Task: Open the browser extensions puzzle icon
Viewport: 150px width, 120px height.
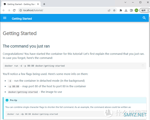Action: point(121,10)
